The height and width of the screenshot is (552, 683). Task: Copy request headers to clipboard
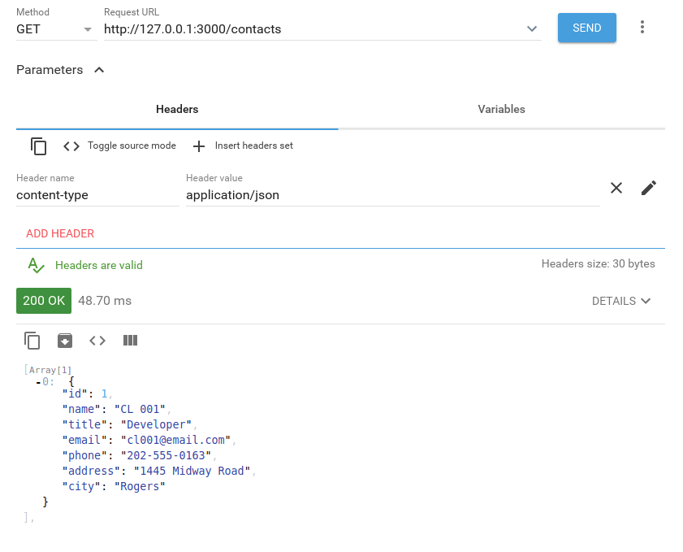pos(38,146)
